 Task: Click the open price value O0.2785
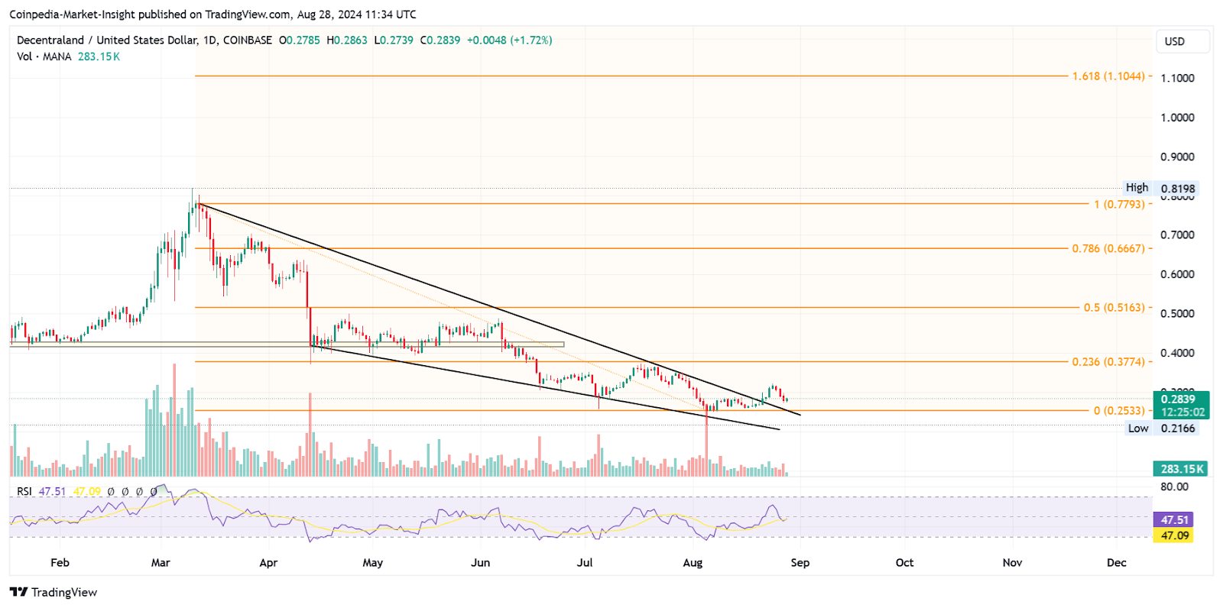[x=300, y=40]
